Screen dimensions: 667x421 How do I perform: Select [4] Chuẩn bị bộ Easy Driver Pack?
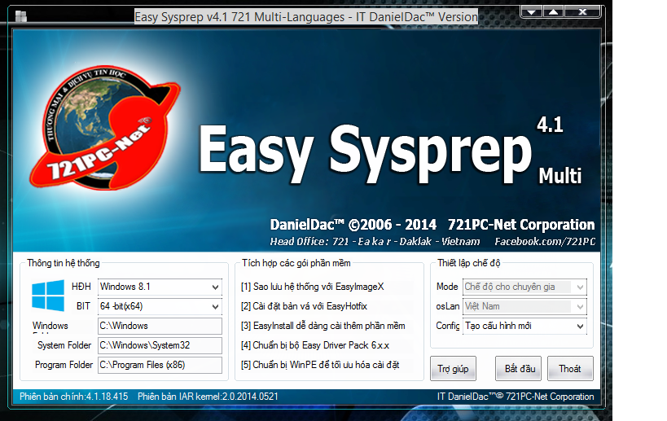coord(315,346)
